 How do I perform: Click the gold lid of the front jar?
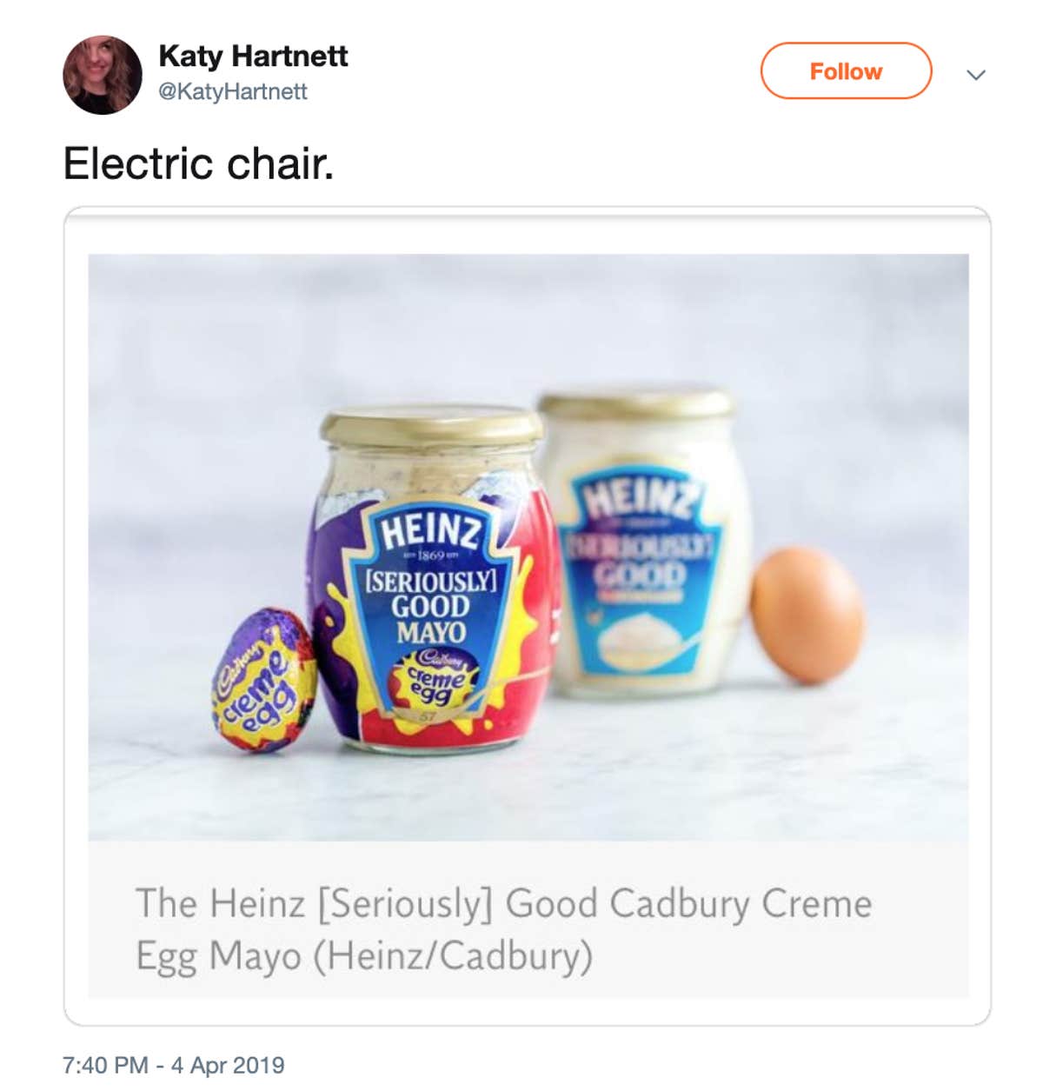pyautogui.click(x=431, y=426)
